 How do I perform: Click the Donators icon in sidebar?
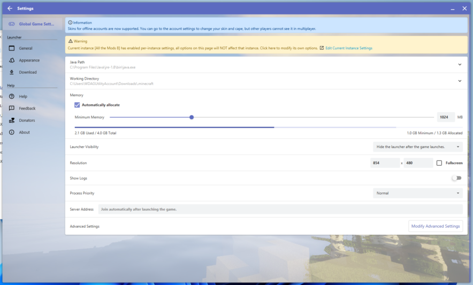[12, 120]
